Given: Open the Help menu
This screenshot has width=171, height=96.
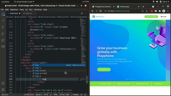Looking at the screenshot, I should 45,10.
